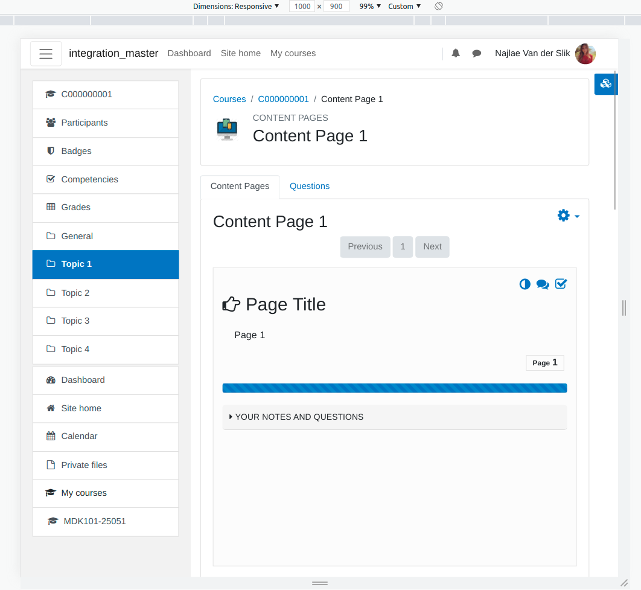Expand Your Notes and Questions section
The height and width of the screenshot is (590, 641).
[x=395, y=417]
